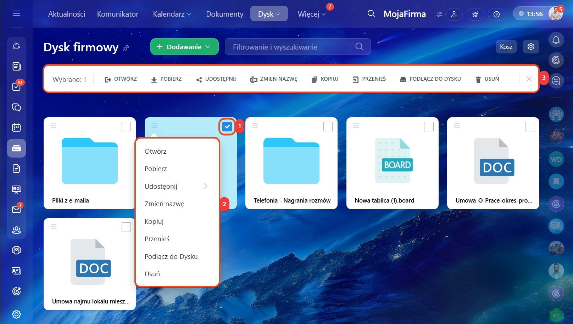Choose Zmień nazwę in the context menu
Image resolution: width=573 pixels, height=324 pixels.
tap(165, 204)
